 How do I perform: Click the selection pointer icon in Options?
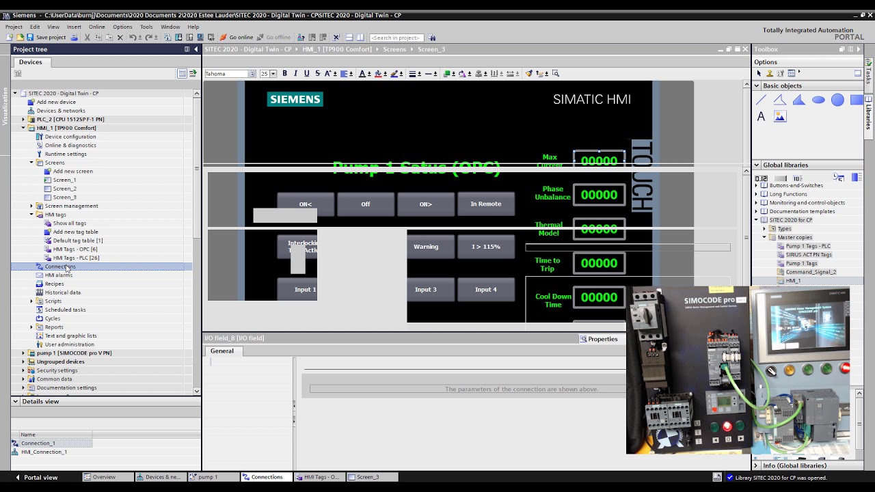pyautogui.click(x=758, y=73)
